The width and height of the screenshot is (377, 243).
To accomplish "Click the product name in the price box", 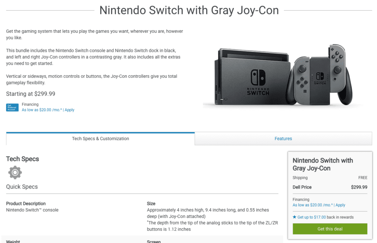I will click(x=323, y=164).
